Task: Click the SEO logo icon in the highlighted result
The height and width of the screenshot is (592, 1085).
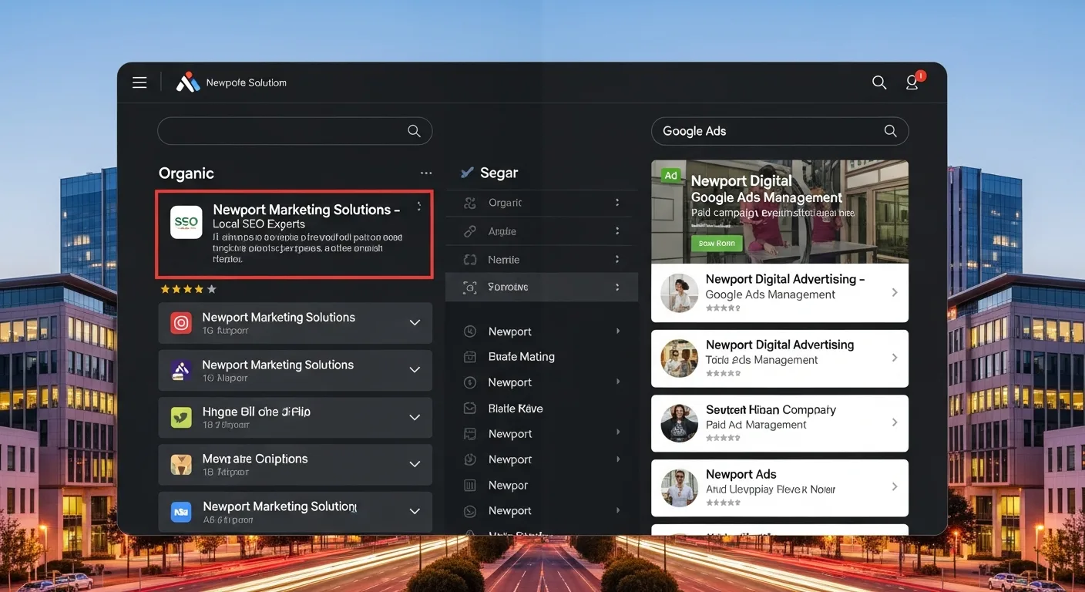Action: click(186, 222)
